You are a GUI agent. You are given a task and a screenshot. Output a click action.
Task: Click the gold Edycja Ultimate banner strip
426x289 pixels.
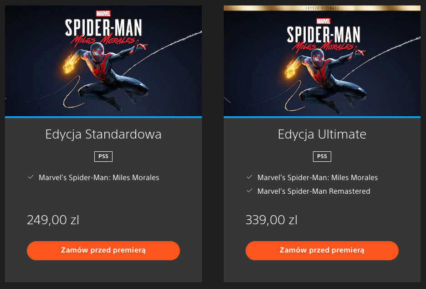[322, 8]
